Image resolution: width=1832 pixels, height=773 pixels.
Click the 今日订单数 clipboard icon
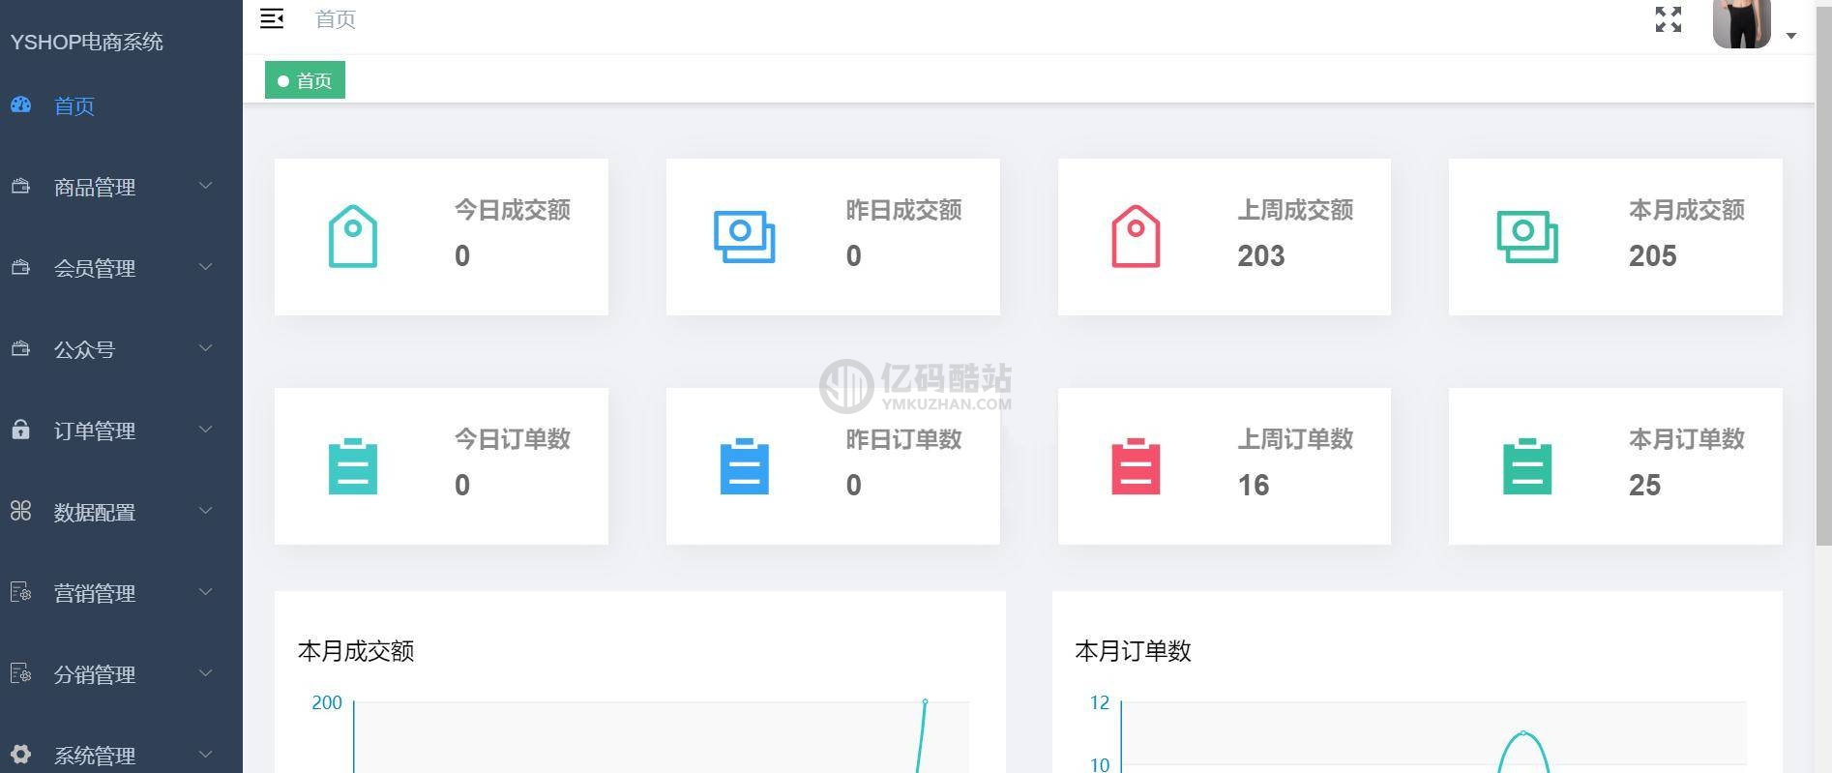point(353,466)
